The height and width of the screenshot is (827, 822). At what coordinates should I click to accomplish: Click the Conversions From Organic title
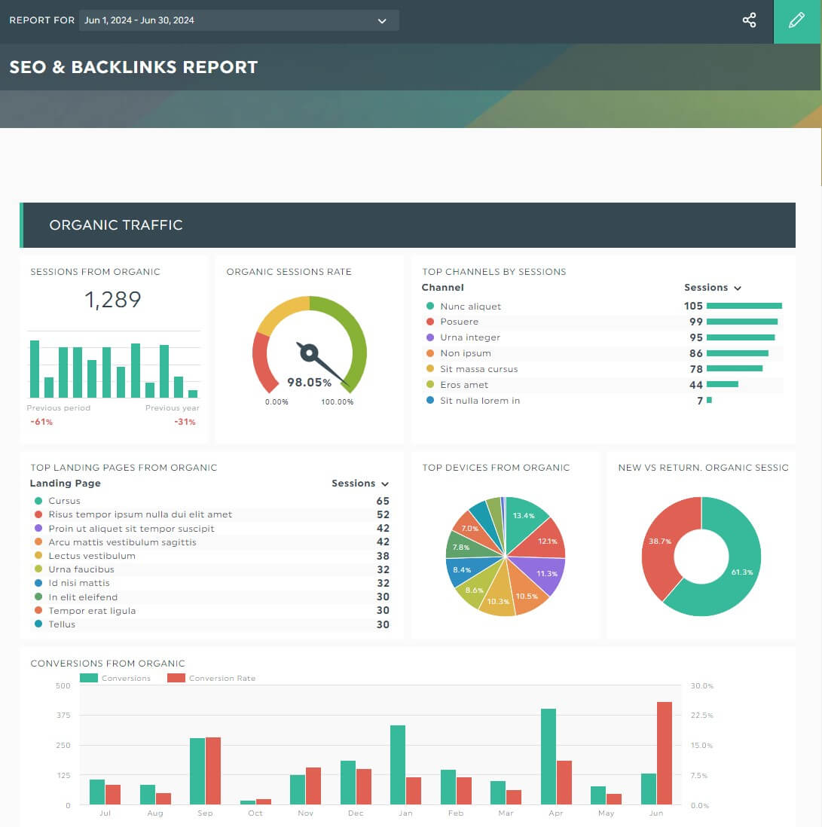[108, 663]
